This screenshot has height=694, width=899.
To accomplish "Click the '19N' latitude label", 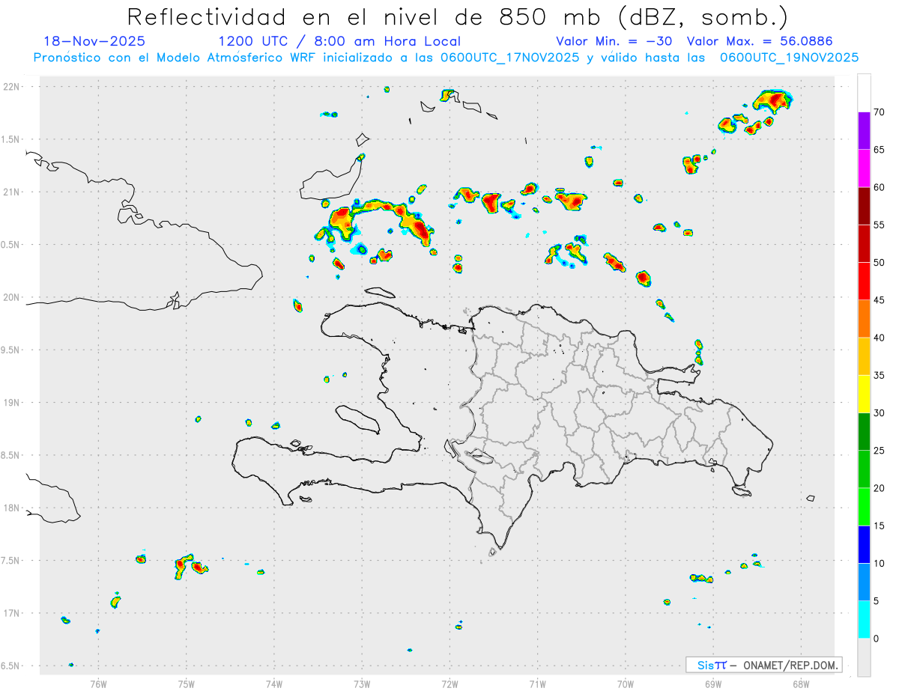I will (12, 402).
